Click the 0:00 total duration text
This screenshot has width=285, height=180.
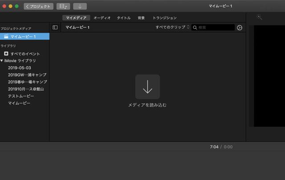(228, 147)
